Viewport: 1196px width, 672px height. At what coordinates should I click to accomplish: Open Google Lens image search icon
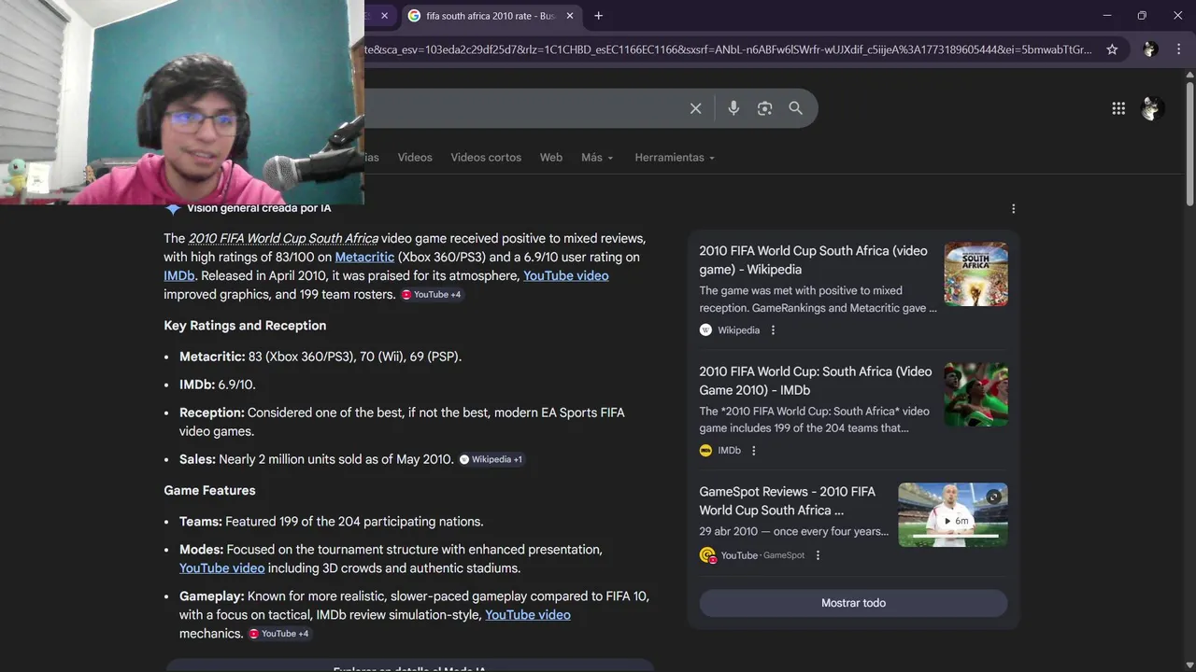point(764,108)
